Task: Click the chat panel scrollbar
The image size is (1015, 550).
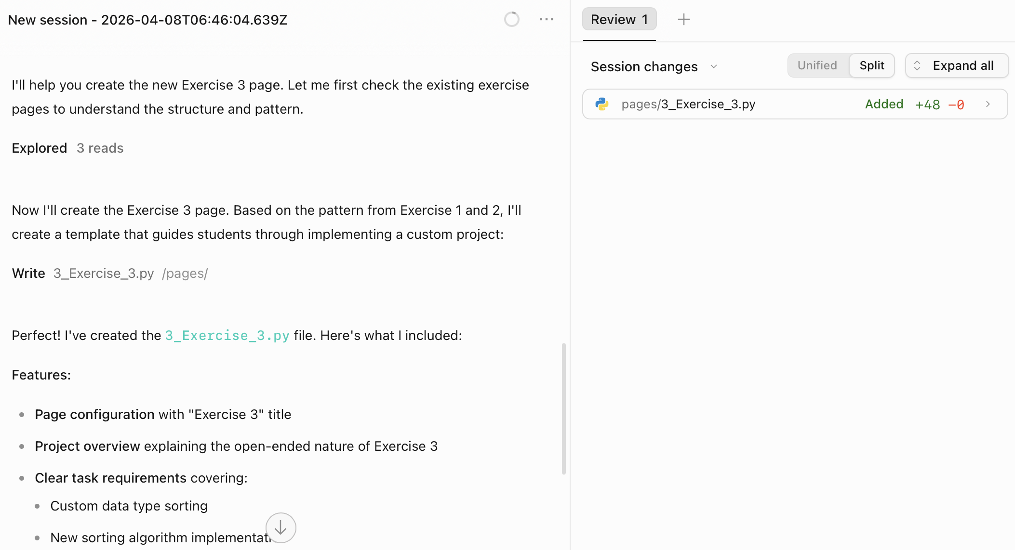Action: click(x=563, y=408)
